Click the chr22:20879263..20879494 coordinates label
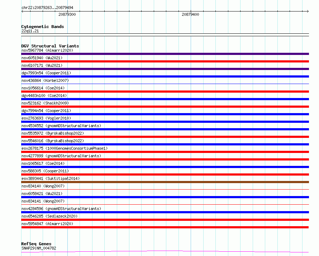 (47, 8)
